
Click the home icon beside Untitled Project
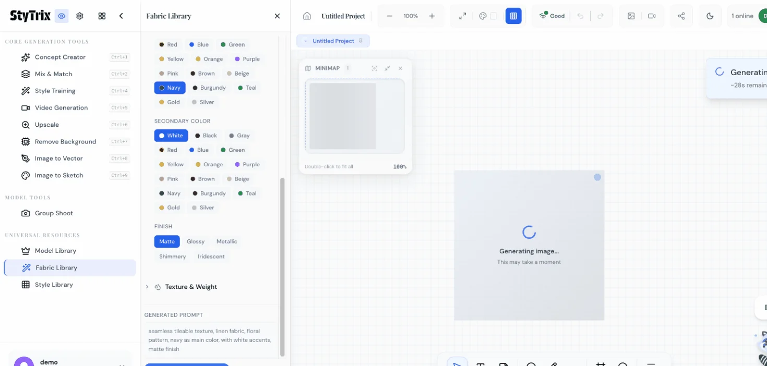click(307, 16)
